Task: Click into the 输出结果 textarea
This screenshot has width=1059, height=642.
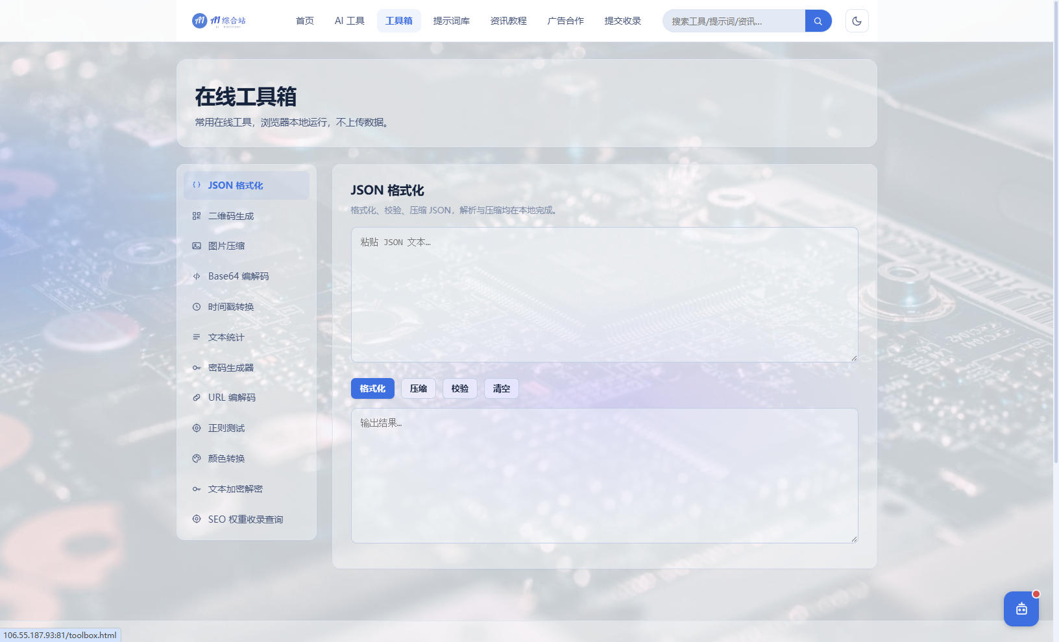Action: pos(605,475)
